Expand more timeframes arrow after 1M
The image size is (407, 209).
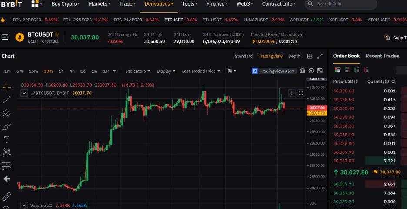(114, 71)
